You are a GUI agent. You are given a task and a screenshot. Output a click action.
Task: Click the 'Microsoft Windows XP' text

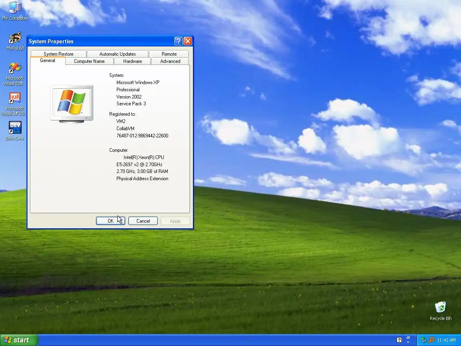tap(138, 82)
